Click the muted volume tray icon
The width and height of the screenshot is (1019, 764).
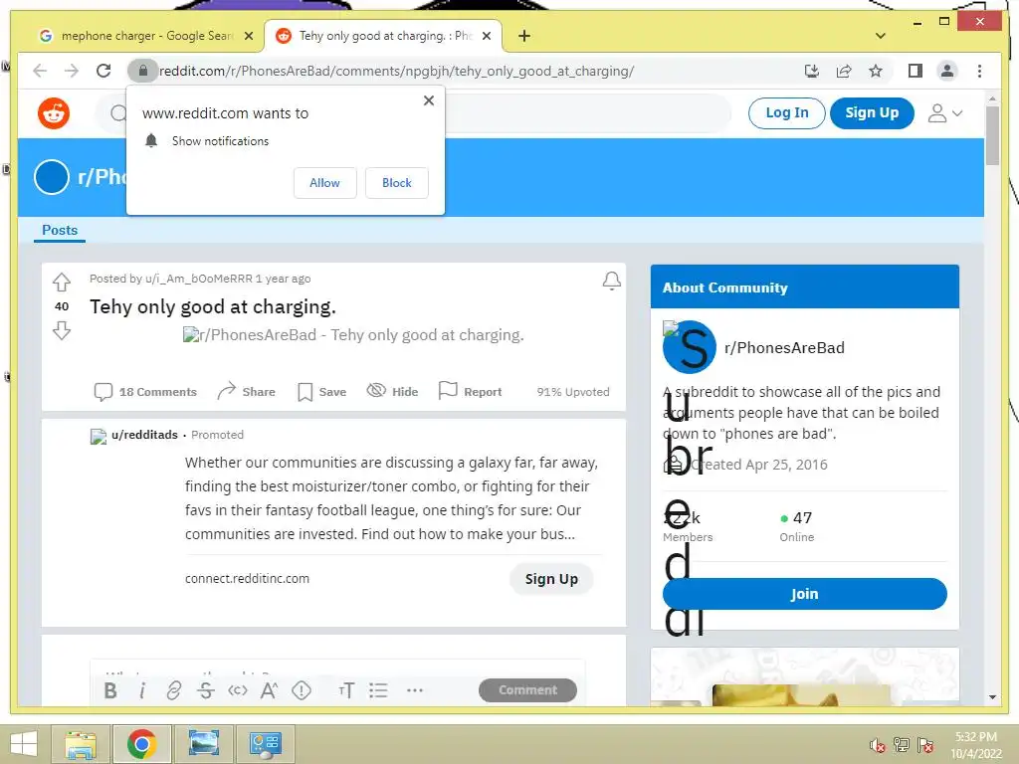click(x=878, y=745)
